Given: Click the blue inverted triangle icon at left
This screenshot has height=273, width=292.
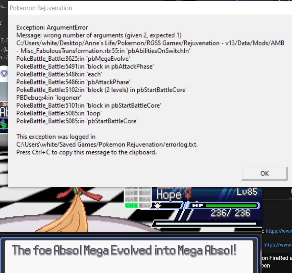Looking at the screenshot, I should coord(4,74).
